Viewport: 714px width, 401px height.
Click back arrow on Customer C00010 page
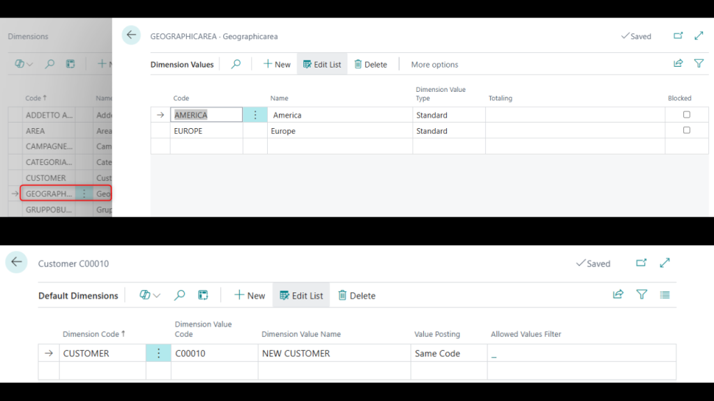(16, 262)
